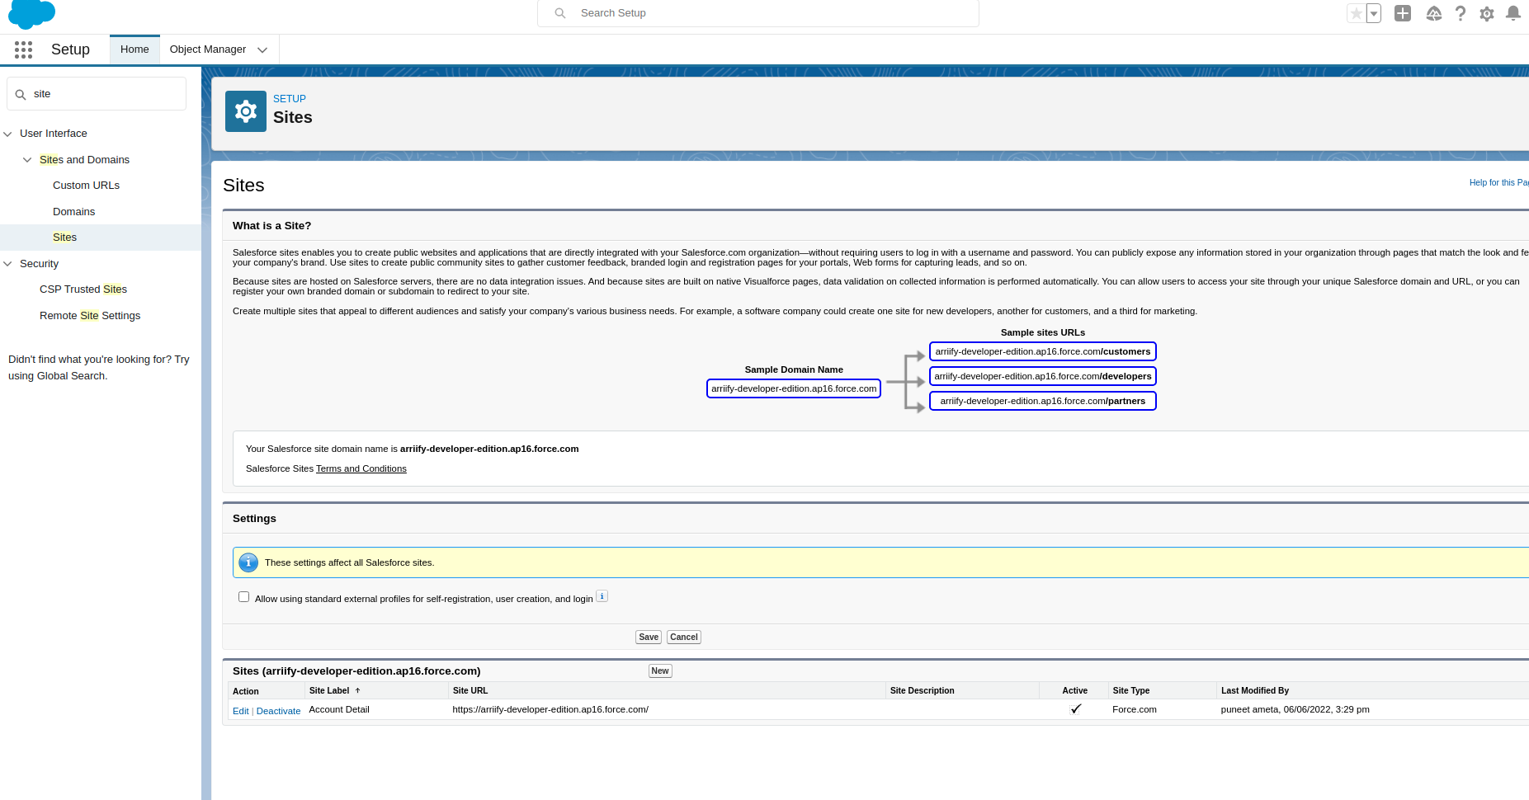The image size is (1529, 800).
Task: Click the SETUP breadcrumb label
Action: [x=290, y=99]
